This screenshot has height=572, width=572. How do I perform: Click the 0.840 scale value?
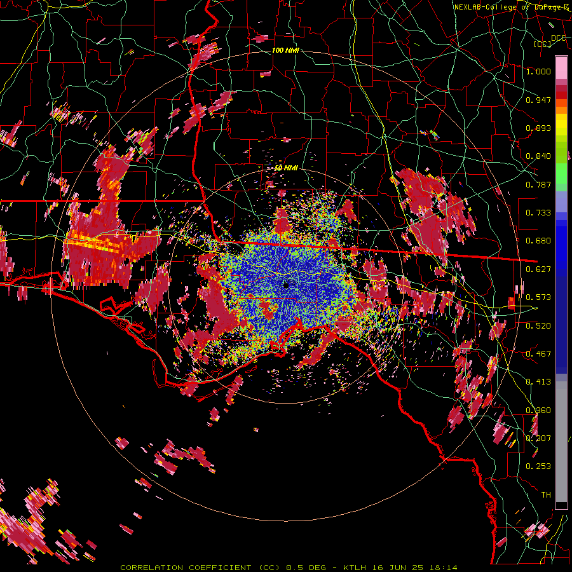pyautogui.click(x=538, y=156)
